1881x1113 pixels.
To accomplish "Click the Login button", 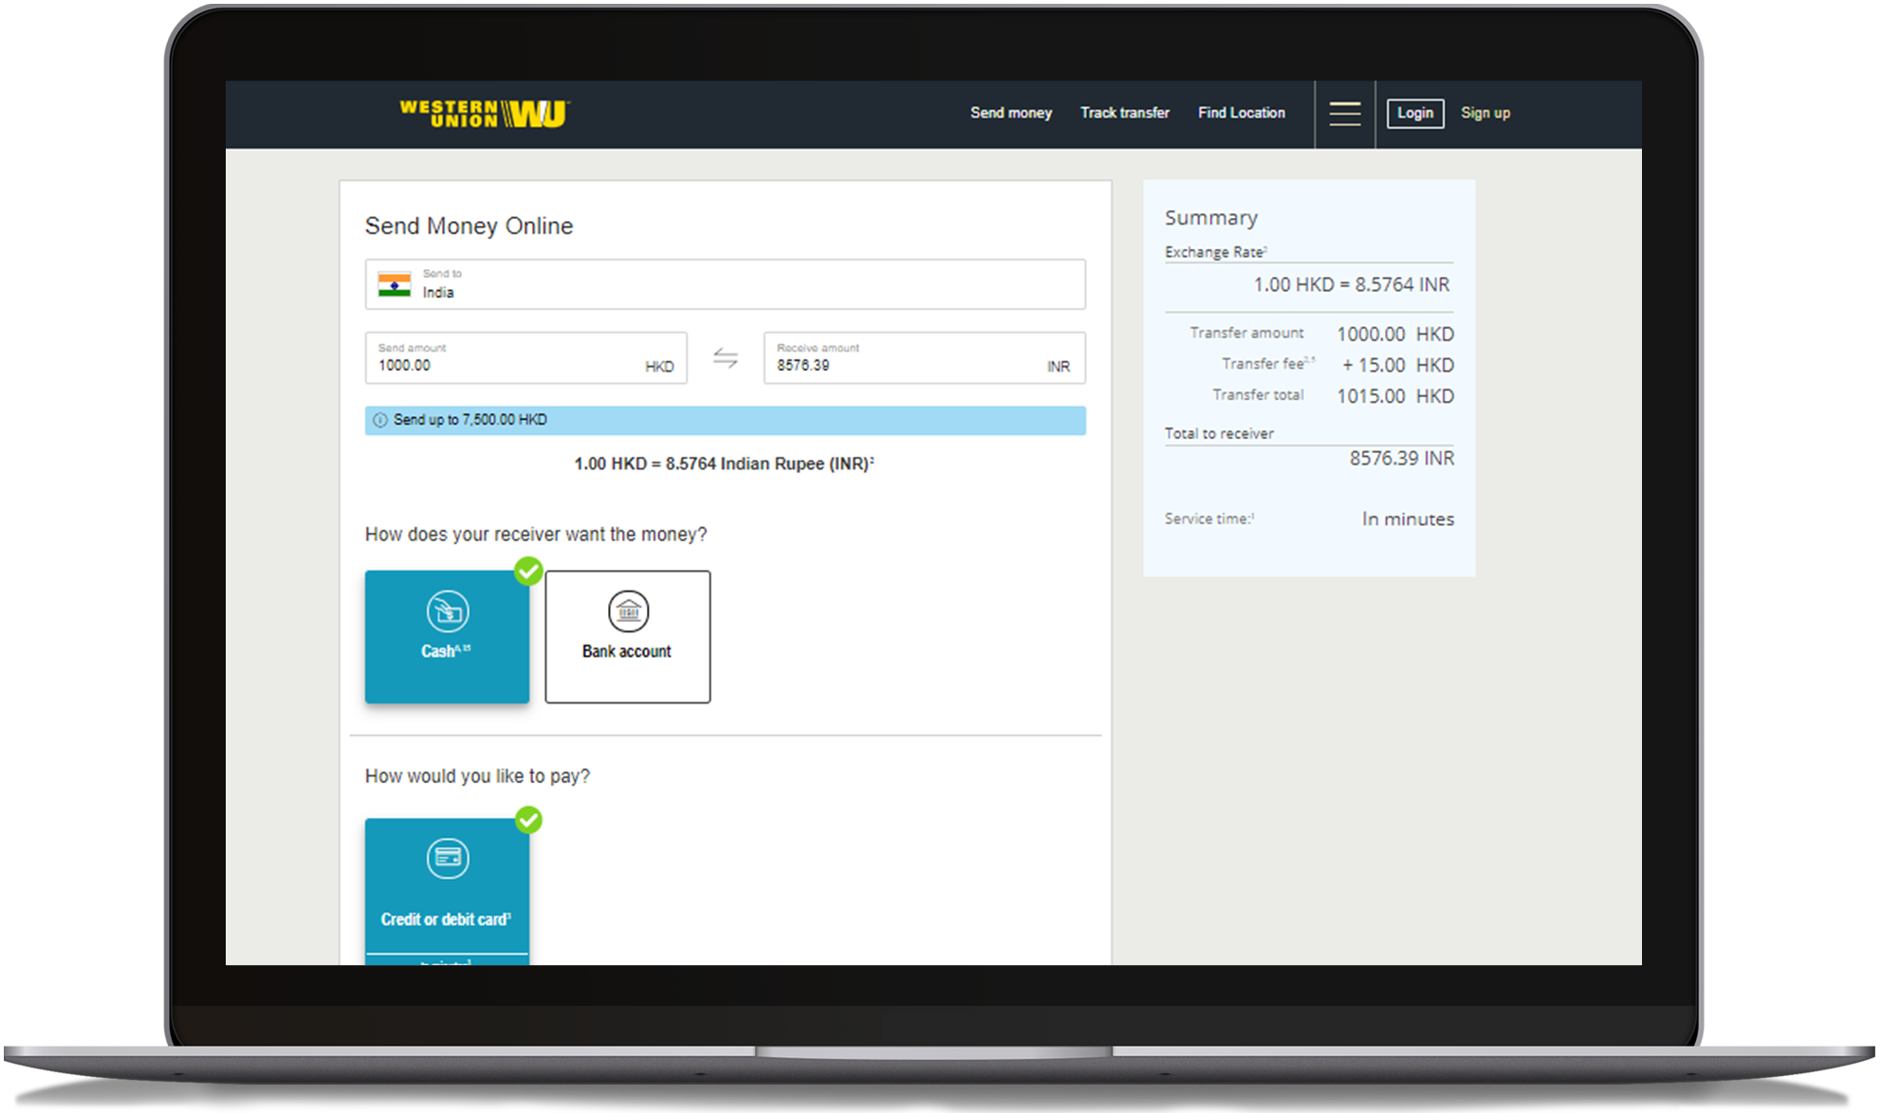I will pos(1414,113).
